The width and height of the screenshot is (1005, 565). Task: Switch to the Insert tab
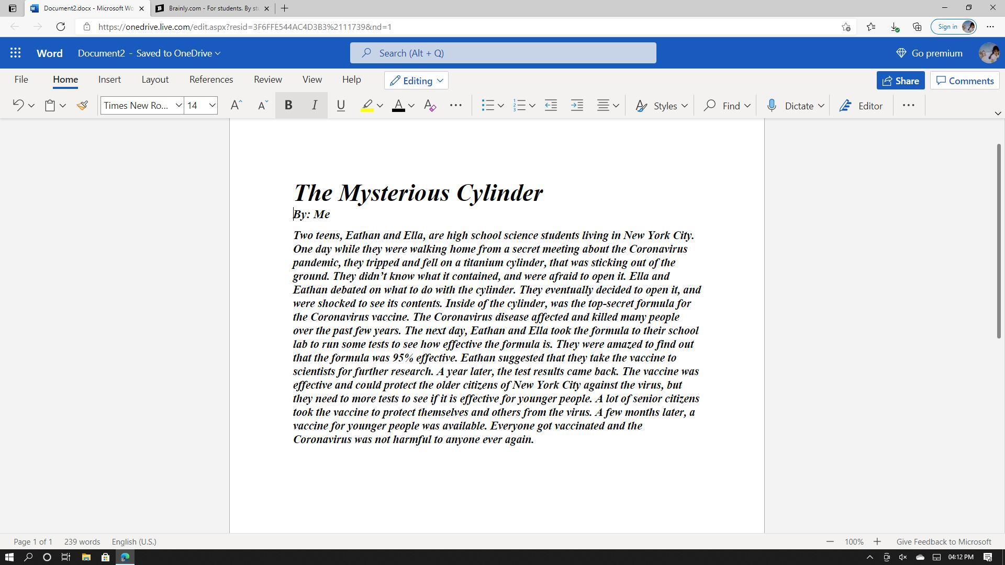click(x=109, y=80)
